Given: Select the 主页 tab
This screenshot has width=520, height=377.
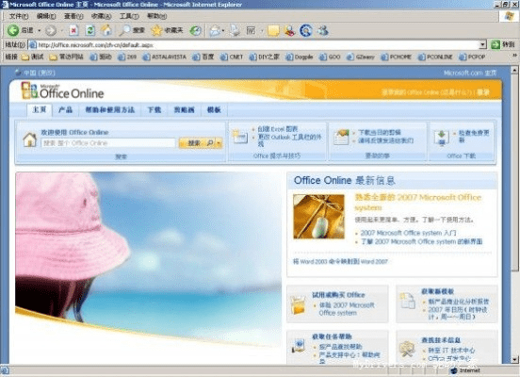Looking at the screenshot, I should pyautogui.click(x=40, y=109).
